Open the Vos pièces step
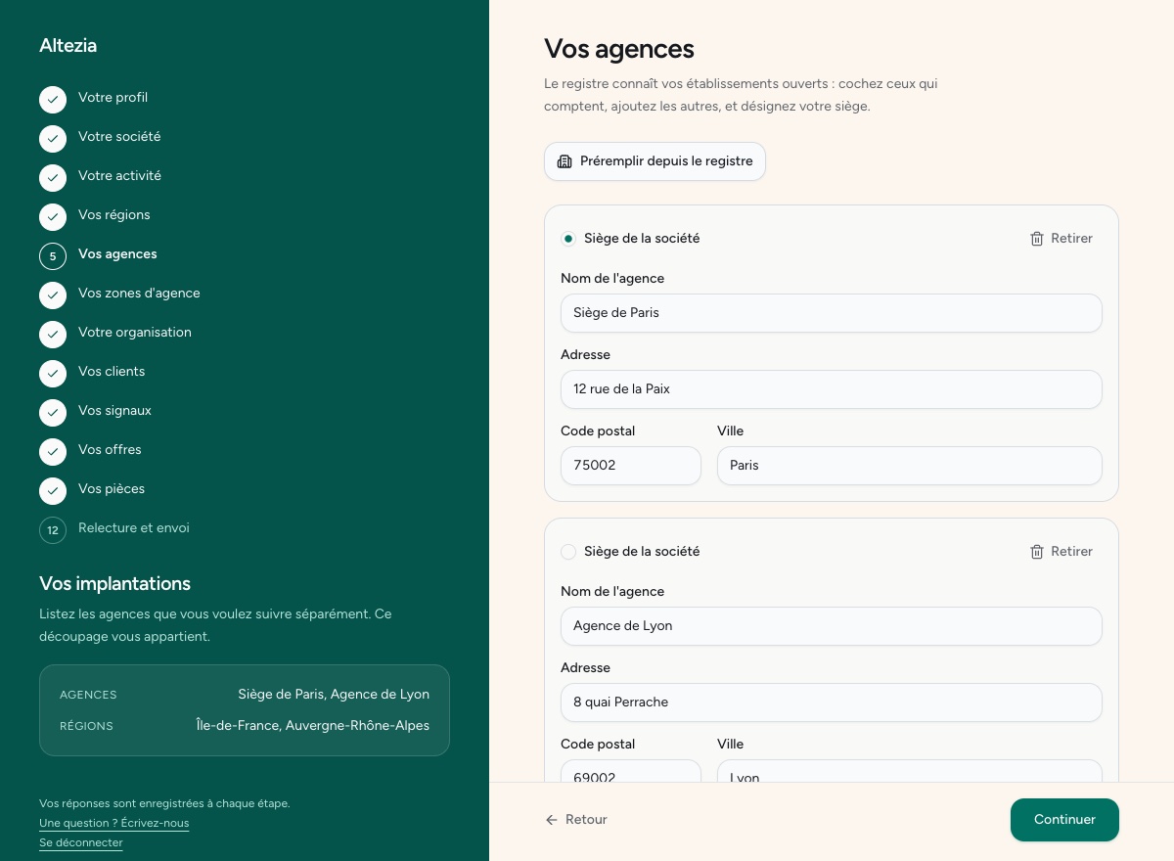Screen dimensions: 1174x861 112,489
